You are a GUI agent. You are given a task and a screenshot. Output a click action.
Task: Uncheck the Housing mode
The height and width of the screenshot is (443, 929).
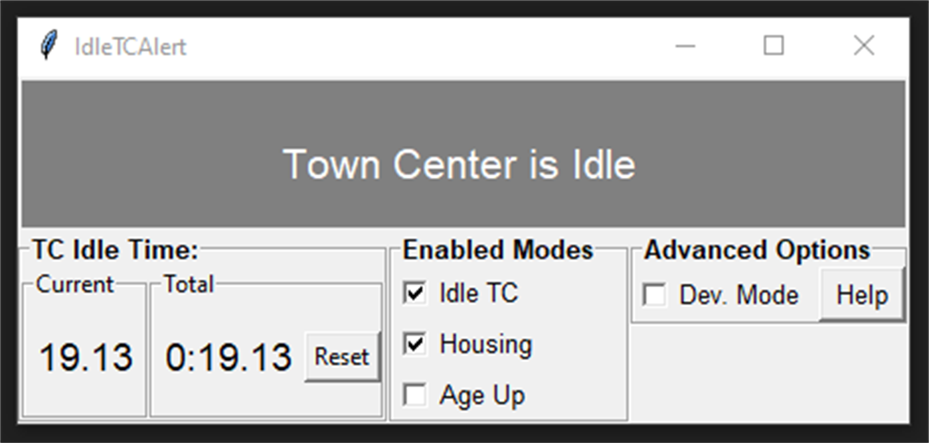click(x=414, y=344)
